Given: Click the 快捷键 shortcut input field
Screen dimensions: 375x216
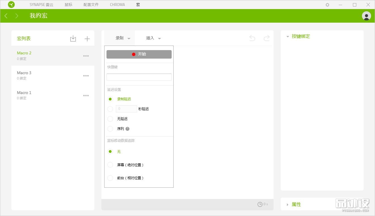Looking at the screenshot, I should (x=139, y=77).
